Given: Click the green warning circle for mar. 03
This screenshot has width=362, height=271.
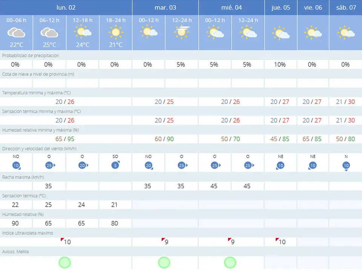Looking at the screenshot, I should point(164,262).
